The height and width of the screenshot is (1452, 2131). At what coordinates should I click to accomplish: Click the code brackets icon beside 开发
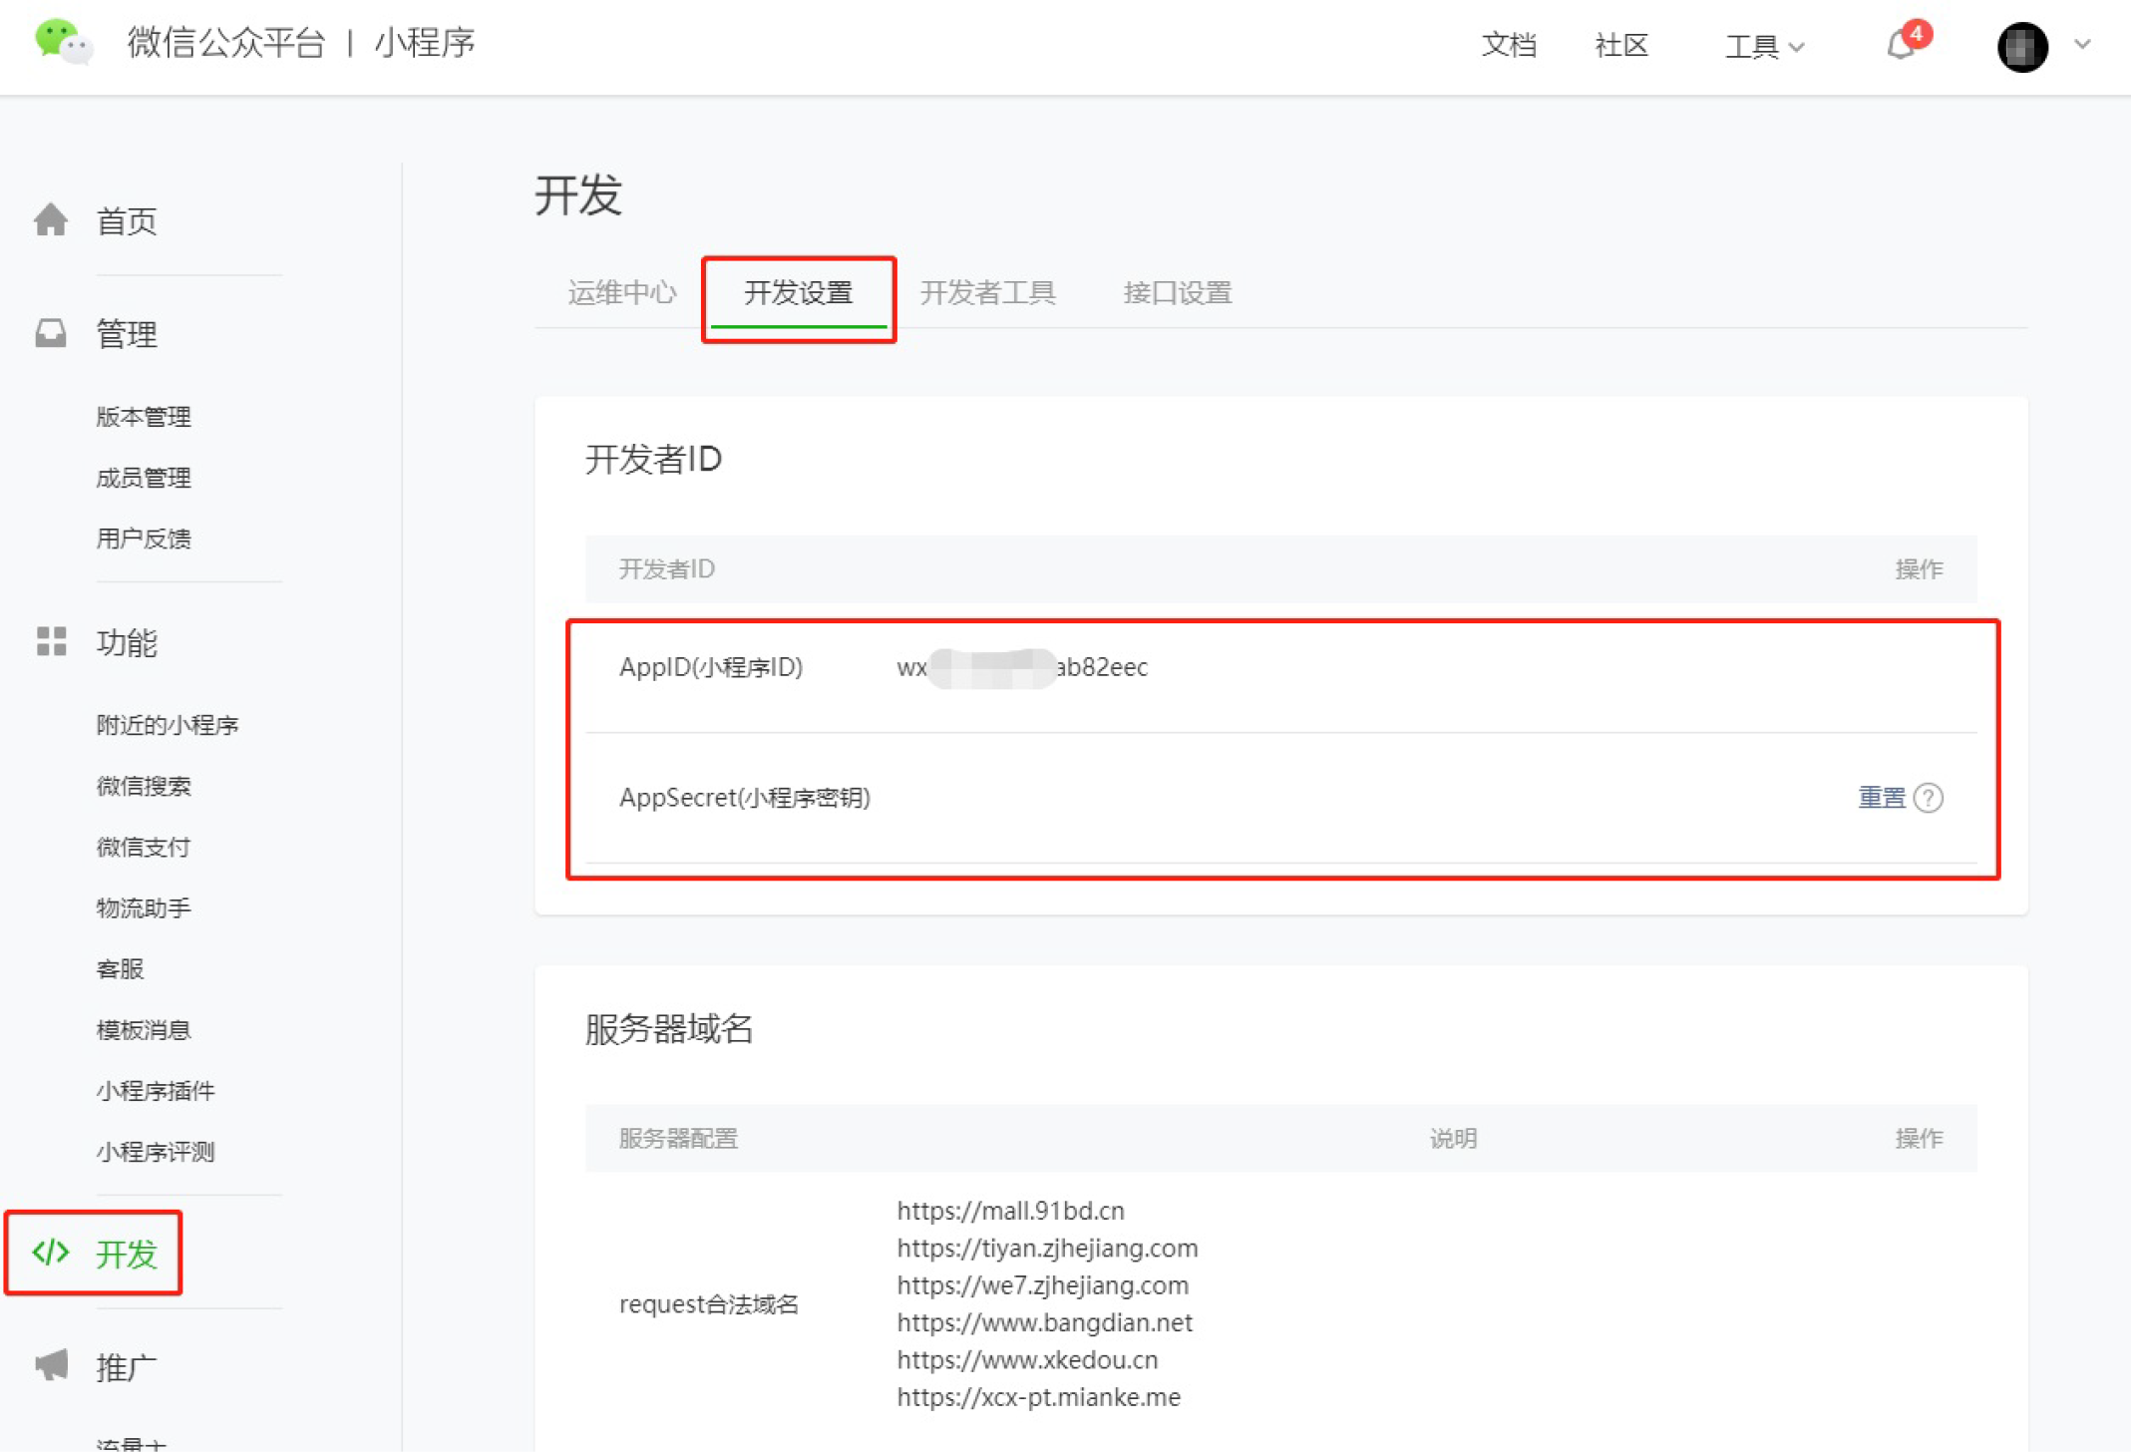pos(51,1253)
